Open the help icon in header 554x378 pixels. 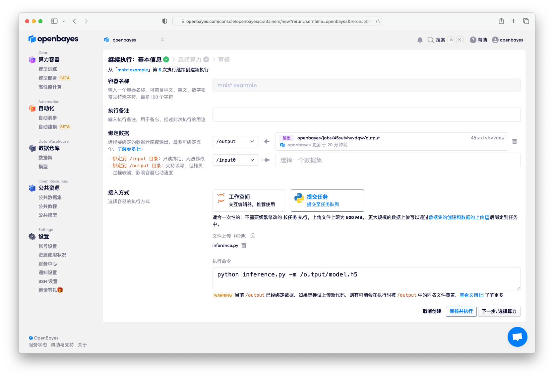473,40
